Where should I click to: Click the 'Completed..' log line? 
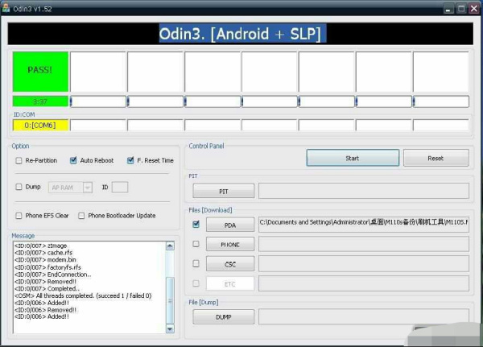47,289
